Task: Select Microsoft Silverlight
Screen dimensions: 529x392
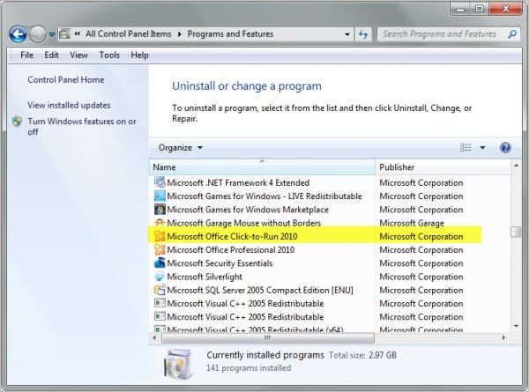Action: coord(205,277)
